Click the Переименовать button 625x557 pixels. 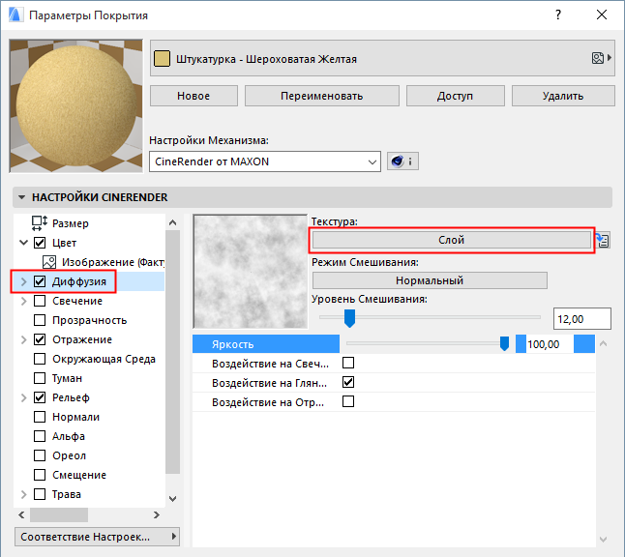click(321, 96)
